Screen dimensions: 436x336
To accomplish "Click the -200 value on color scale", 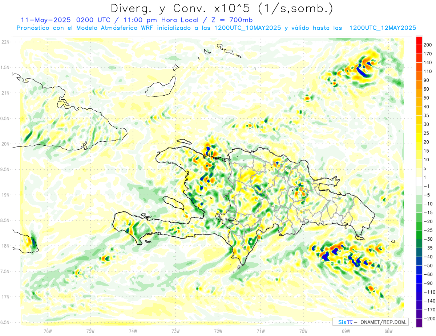I will pos(429,319).
